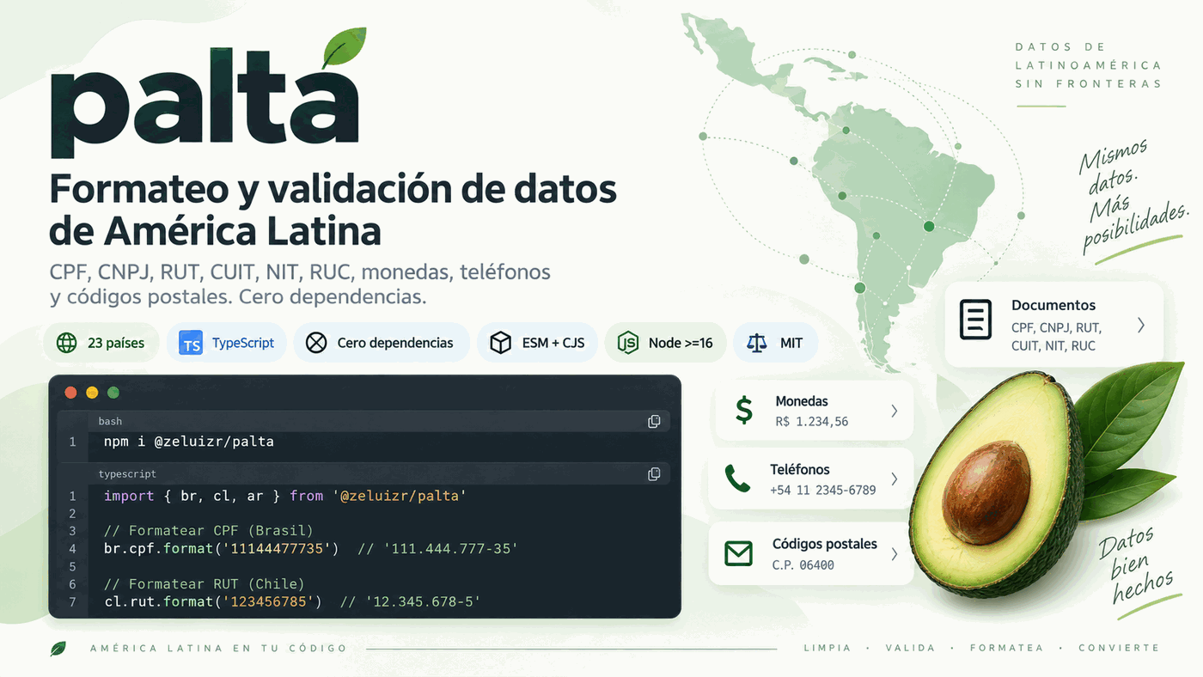Expand the Monedas card chevron
Image resolution: width=1203 pixels, height=677 pixels.
coord(895,411)
